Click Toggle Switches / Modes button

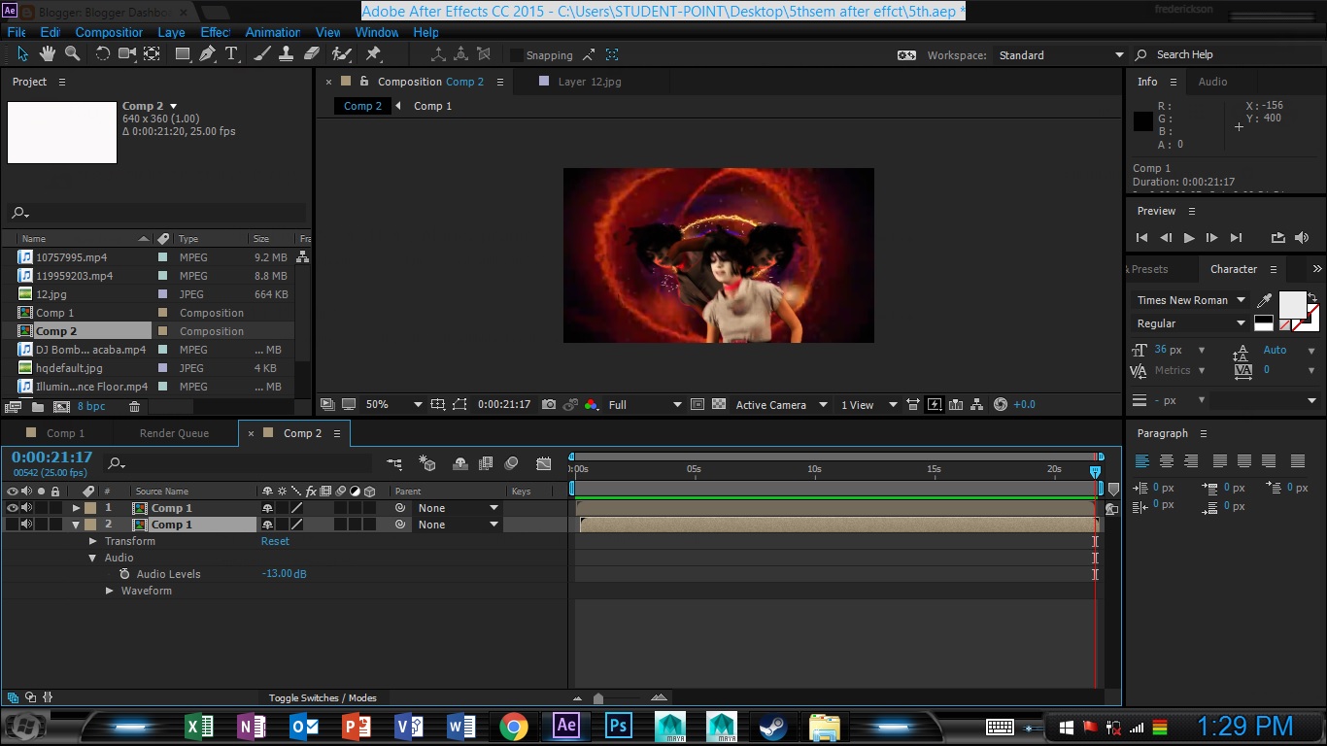tap(323, 697)
